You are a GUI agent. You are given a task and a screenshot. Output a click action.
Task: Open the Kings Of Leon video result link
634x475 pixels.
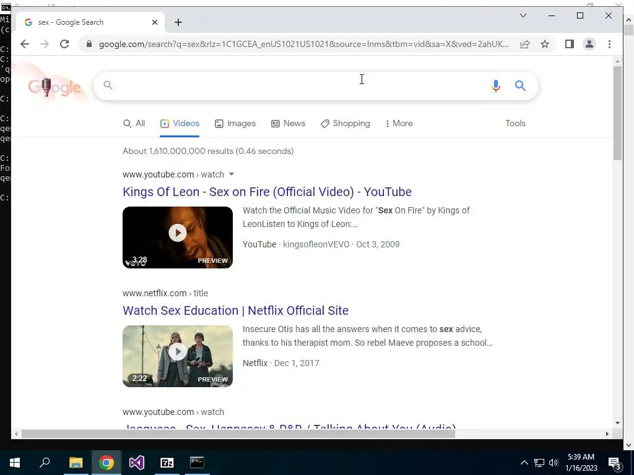click(x=267, y=192)
